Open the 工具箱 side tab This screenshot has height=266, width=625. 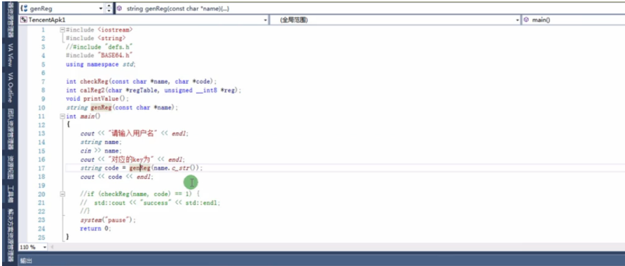click(11, 195)
